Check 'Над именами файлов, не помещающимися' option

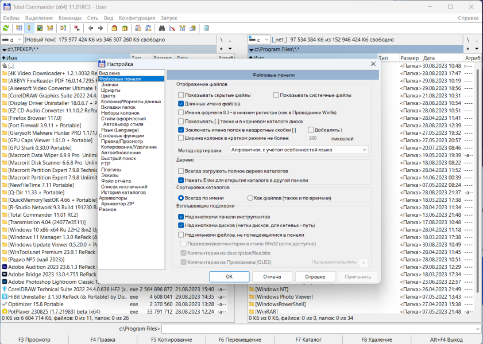coord(181,235)
